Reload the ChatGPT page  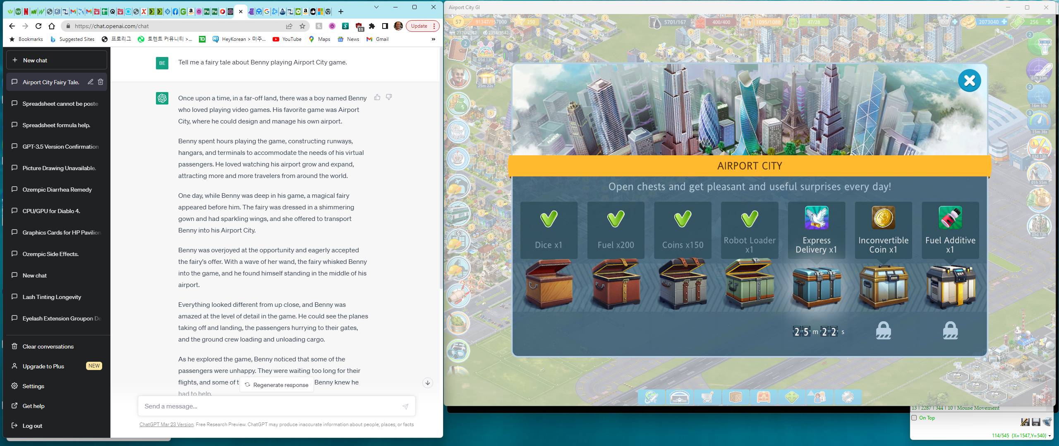point(38,26)
